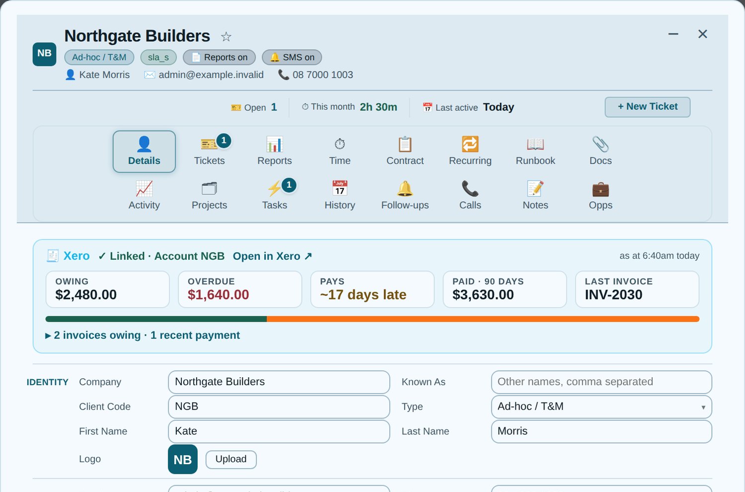The width and height of the screenshot is (745, 492).
Task: Expand the 2 invoices owing disclosure
Action: [143, 336]
